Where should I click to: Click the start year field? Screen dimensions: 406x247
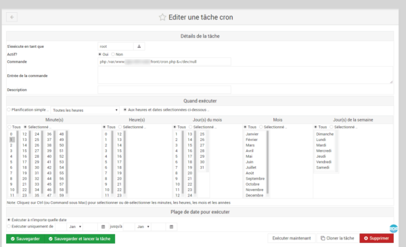[x=91, y=227]
